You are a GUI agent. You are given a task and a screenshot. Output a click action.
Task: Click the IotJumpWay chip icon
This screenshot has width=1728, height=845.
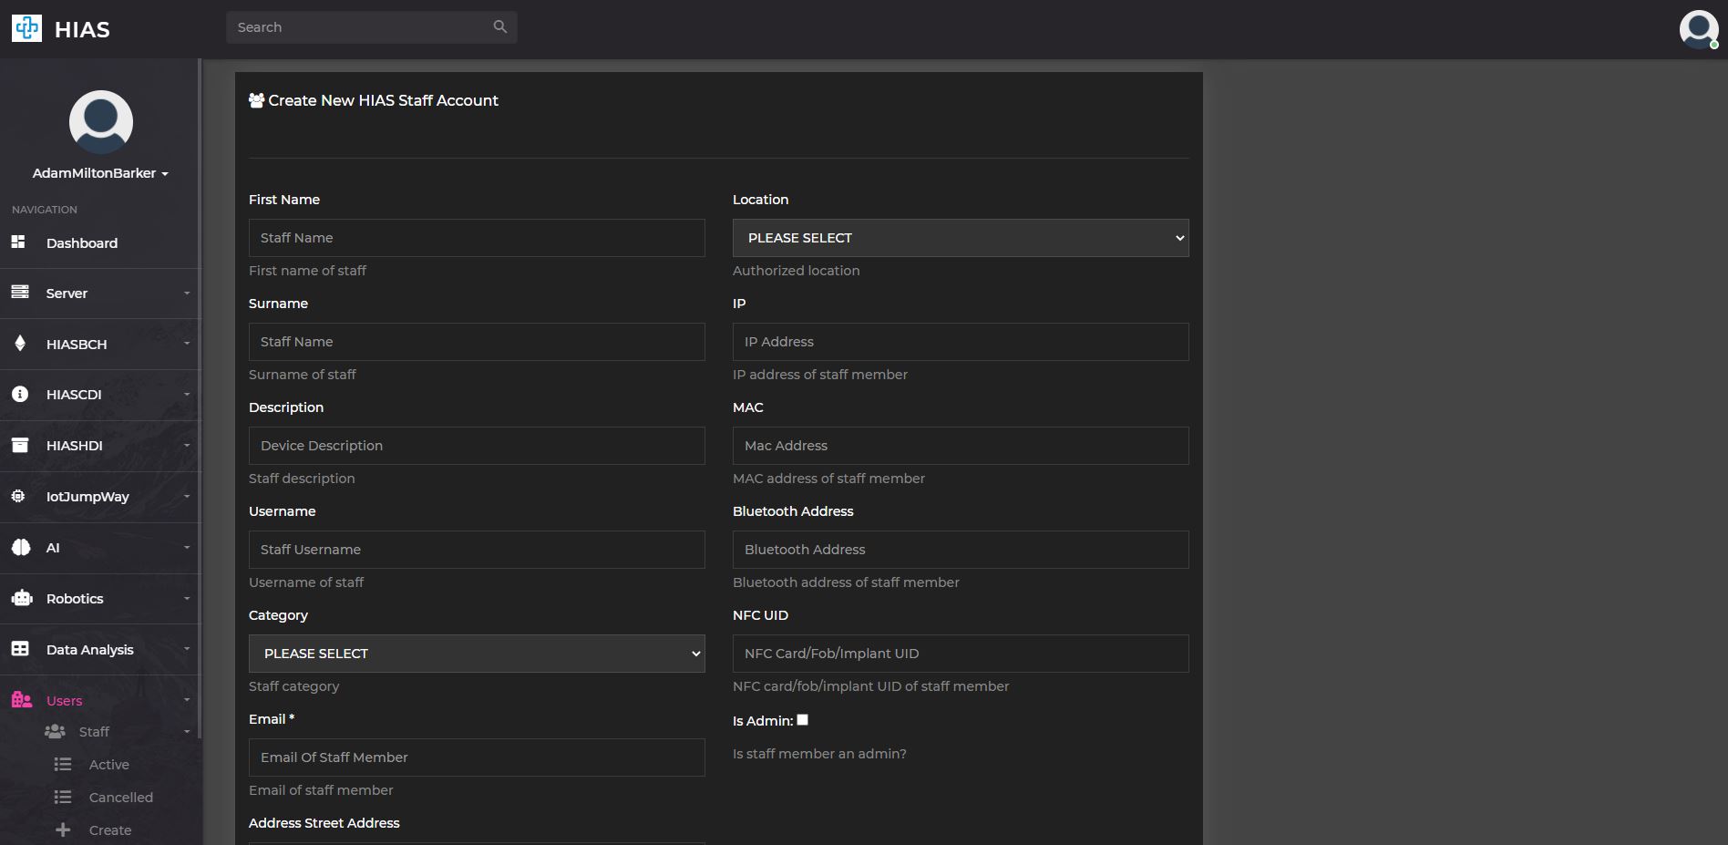pos(18,496)
